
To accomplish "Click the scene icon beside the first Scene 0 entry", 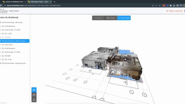I will (3, 30).
